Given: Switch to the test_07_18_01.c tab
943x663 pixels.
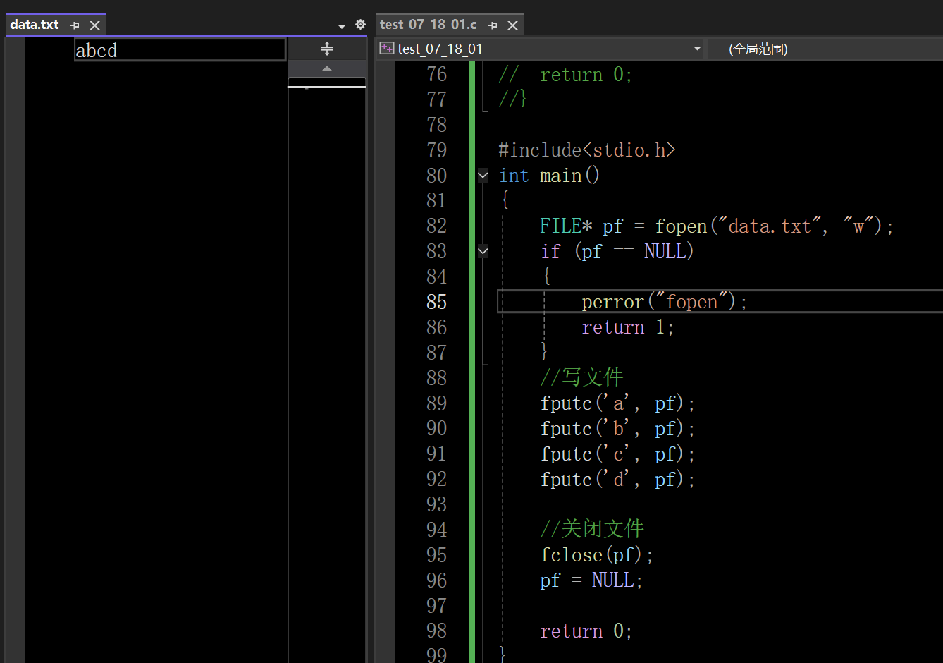Looking at the screenshot, I should [x=428, y=25].
